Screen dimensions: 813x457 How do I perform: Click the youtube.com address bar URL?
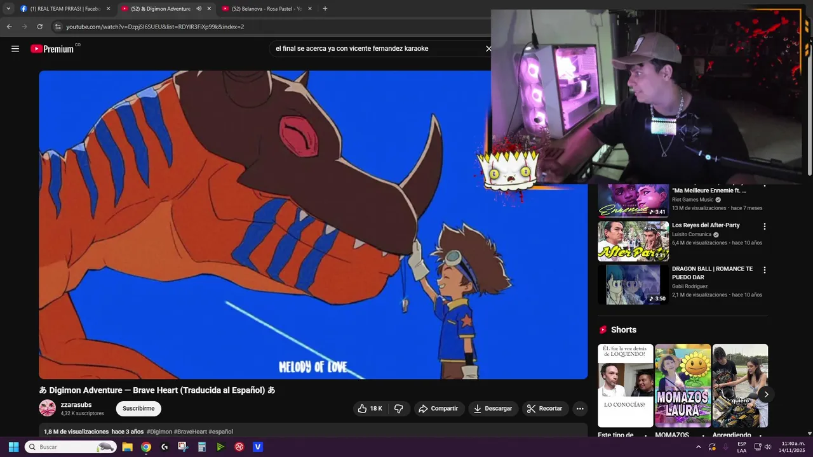tap(155, 27)
